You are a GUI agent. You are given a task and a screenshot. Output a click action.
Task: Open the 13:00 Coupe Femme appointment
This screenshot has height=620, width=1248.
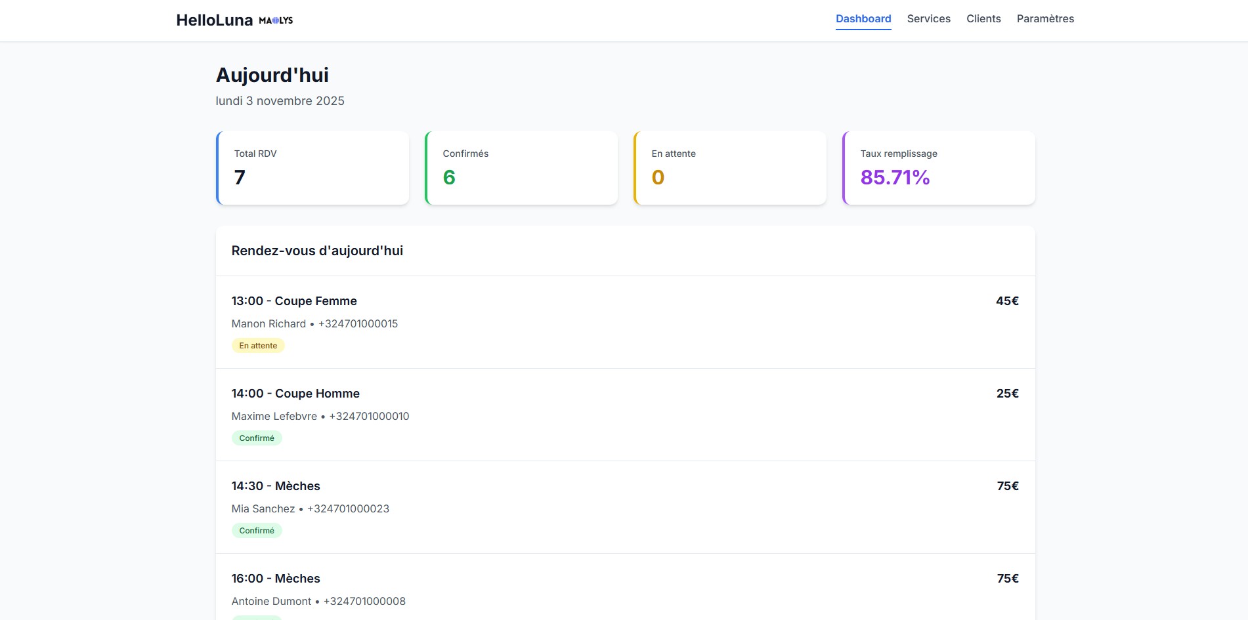[x=294, y=301]
